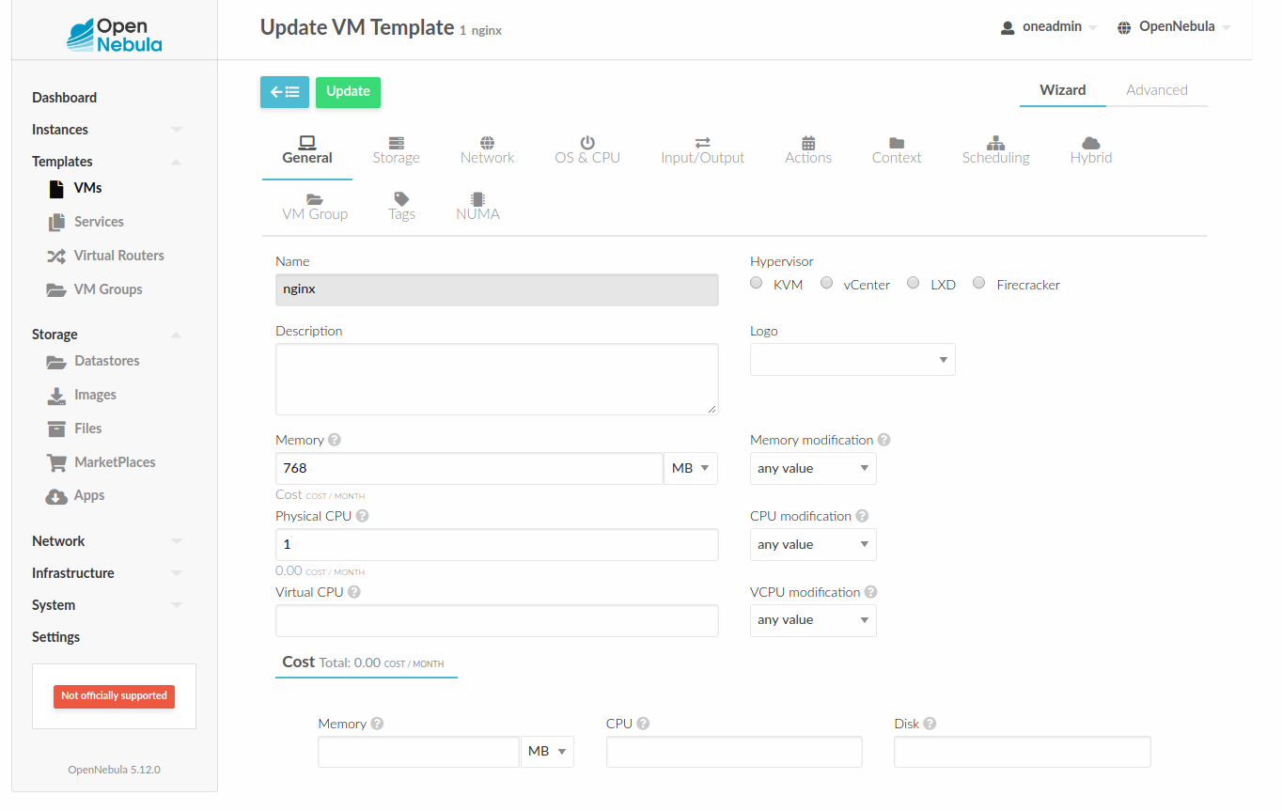Click the VM Groups folder icon in sidebar

click(56, 289)
